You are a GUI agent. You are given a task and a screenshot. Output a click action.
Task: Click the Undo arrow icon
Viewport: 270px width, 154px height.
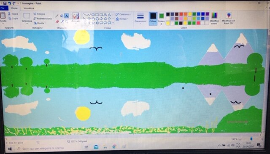9,3
